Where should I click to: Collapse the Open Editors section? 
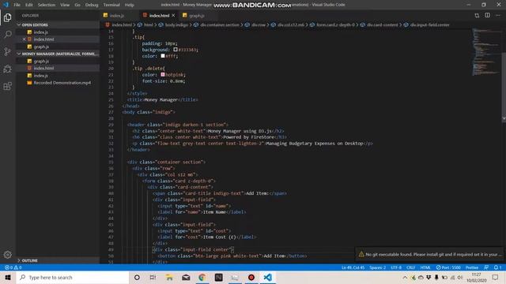tap(35, 24)
